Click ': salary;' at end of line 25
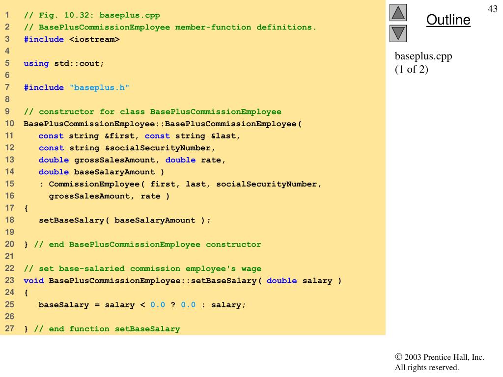 tap(224, 304)
